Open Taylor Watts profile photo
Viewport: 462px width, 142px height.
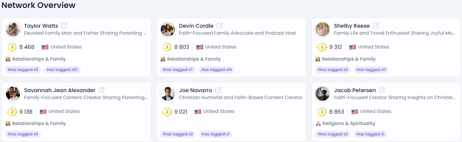[x=13, y=29]
